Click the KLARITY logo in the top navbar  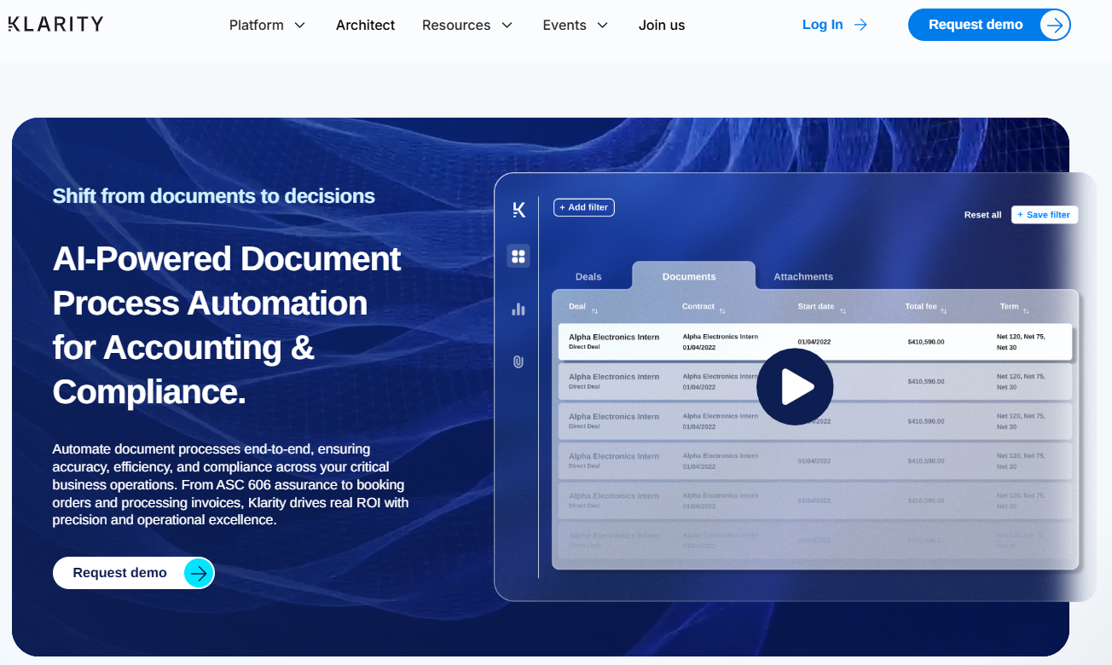55,24
